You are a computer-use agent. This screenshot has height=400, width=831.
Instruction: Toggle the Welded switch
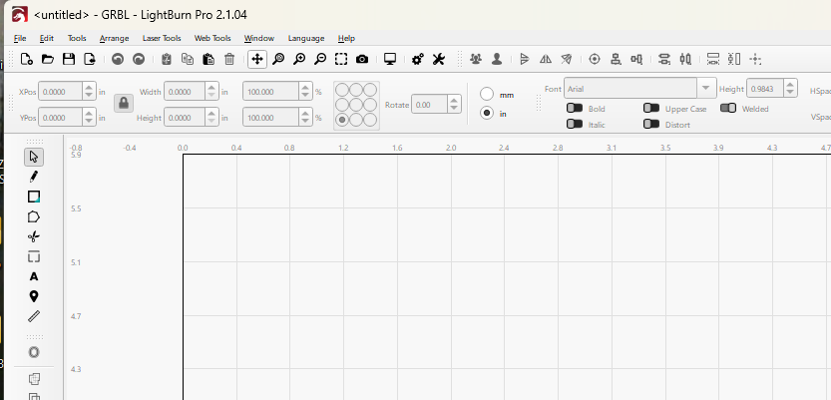click(728, 108)
